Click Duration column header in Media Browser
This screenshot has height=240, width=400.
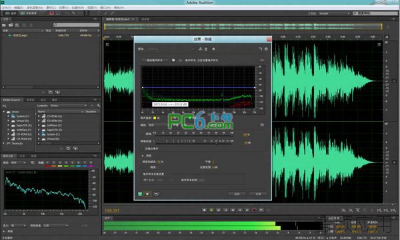pyautogui.click(x=91, y=111)
